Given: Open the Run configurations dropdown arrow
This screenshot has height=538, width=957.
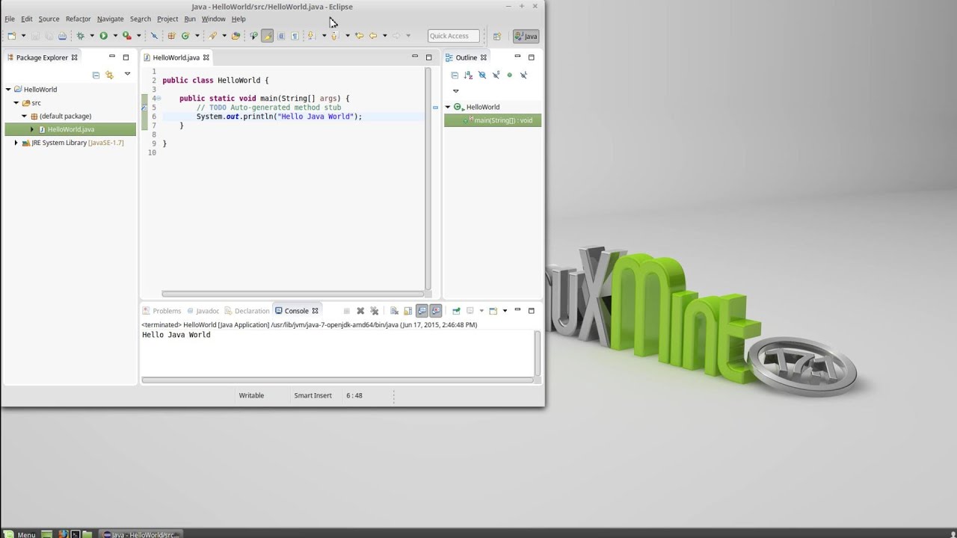Looking at the screenshot, I should [115, 36].
